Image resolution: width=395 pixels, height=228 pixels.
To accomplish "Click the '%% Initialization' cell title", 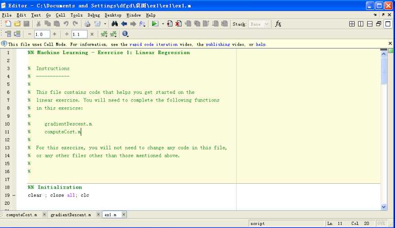I will (55, 187).
